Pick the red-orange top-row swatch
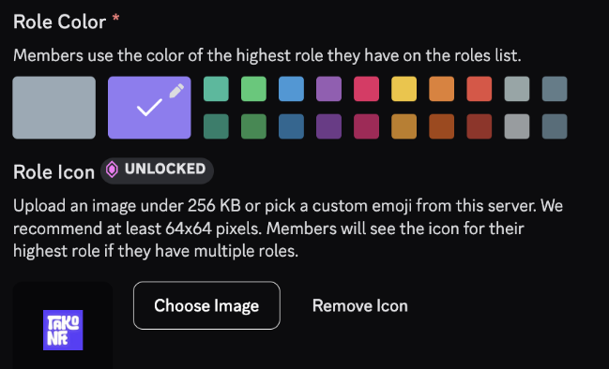The width and height of the screenshot is (609, 369). point(480,89)
